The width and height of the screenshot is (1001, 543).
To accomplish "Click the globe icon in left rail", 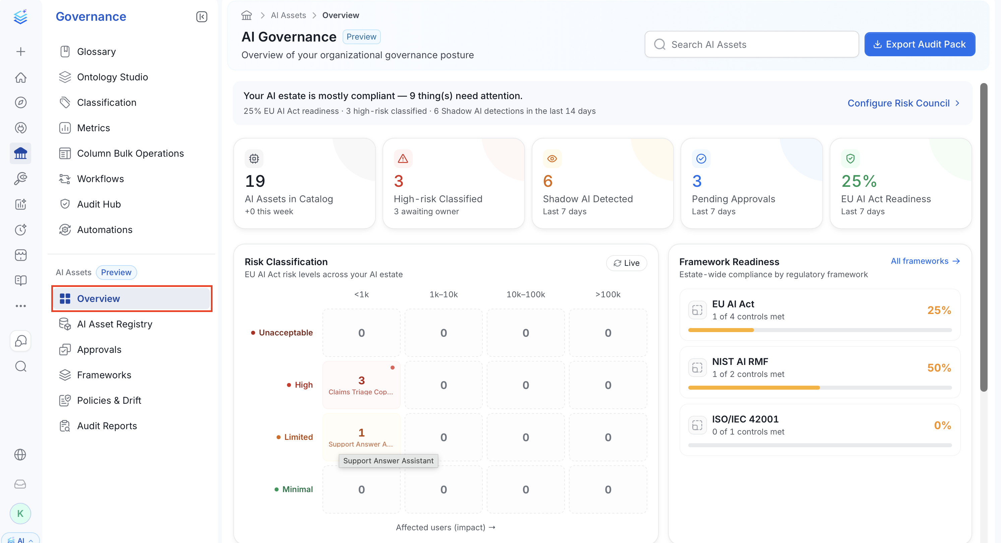I will 20,455.
